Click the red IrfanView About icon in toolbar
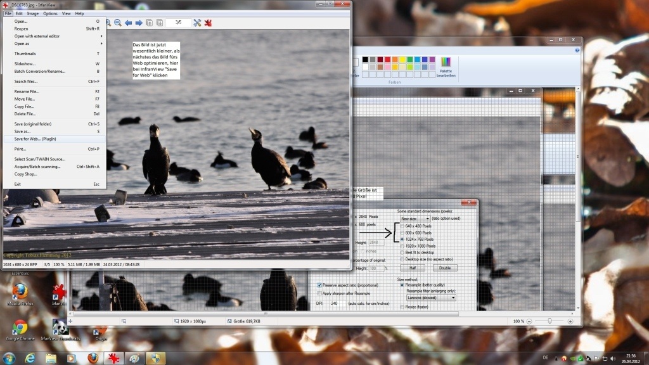The image size is (649, 365). [x=208, y=23]
